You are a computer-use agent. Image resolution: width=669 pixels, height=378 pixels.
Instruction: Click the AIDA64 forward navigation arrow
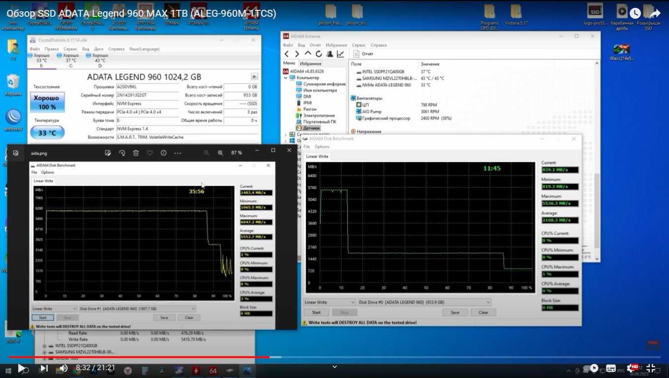[x=297, y=54]
